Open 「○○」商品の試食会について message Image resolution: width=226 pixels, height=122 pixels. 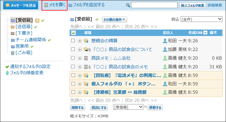(122, 49)
